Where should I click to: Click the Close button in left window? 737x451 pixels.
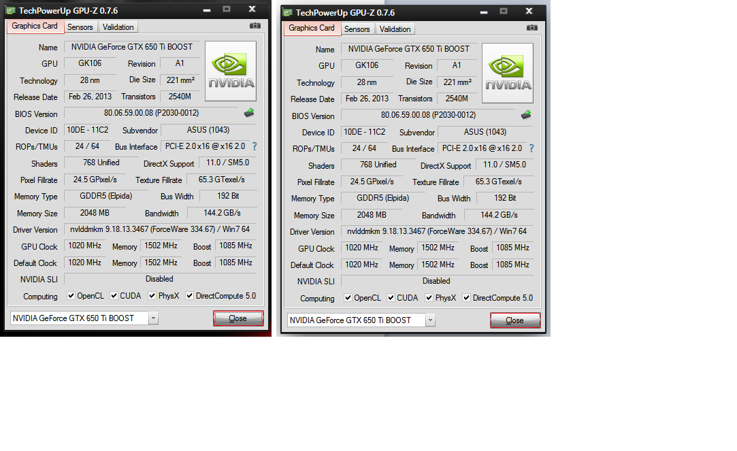238,318
